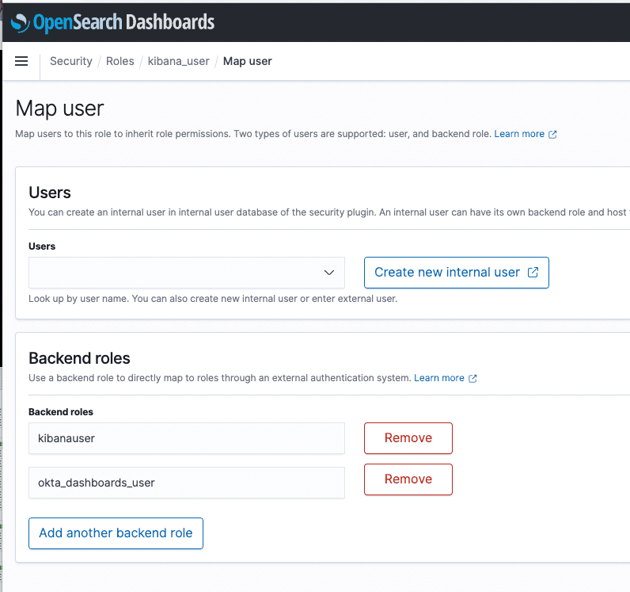Open Learn more link in Backend roles section
This screenshot has width=630, height=592.
tap(445, 378)
